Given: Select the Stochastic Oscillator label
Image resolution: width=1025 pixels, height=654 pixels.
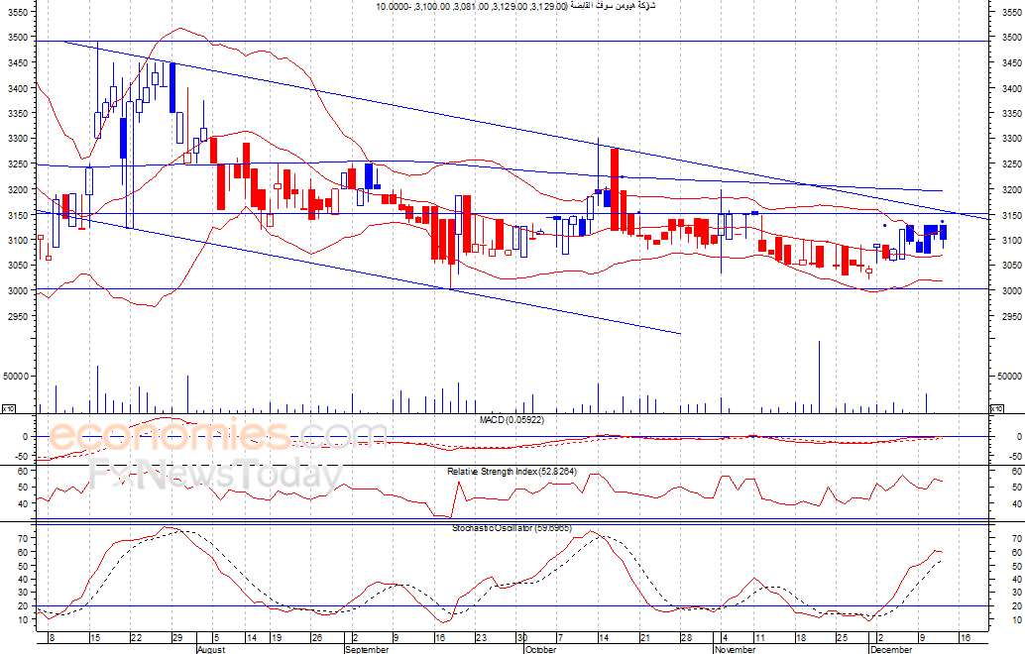Looking at the screenshot, I should tap(511, 528).
